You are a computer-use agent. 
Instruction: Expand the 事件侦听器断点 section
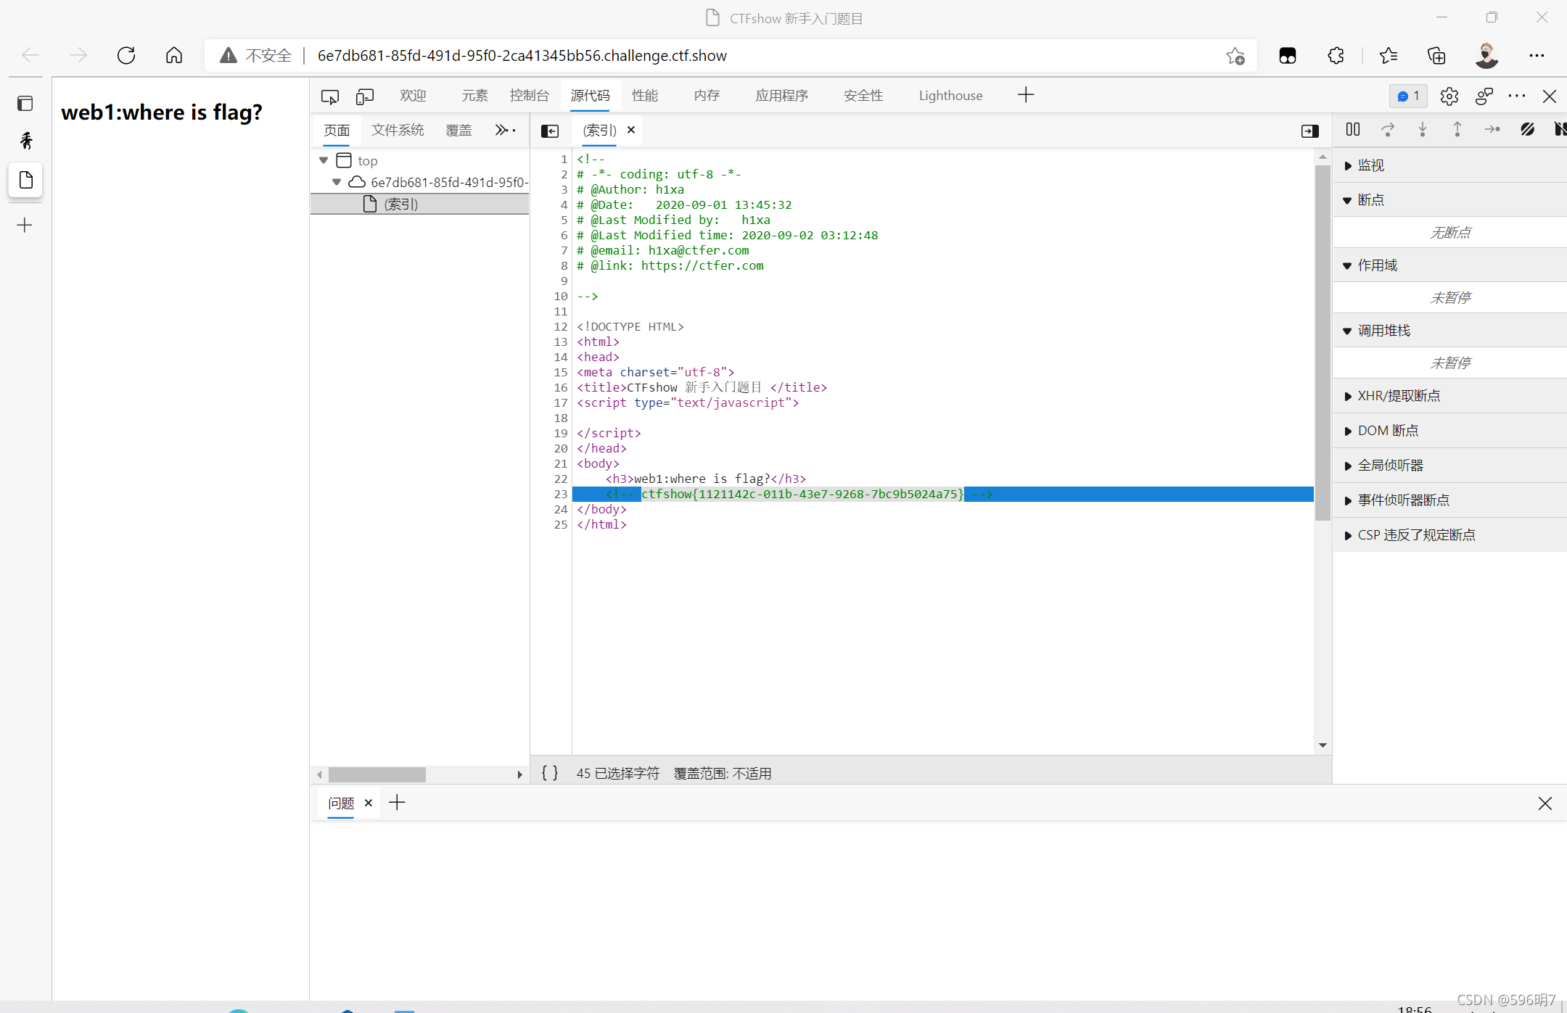(x=1450, y=500)
